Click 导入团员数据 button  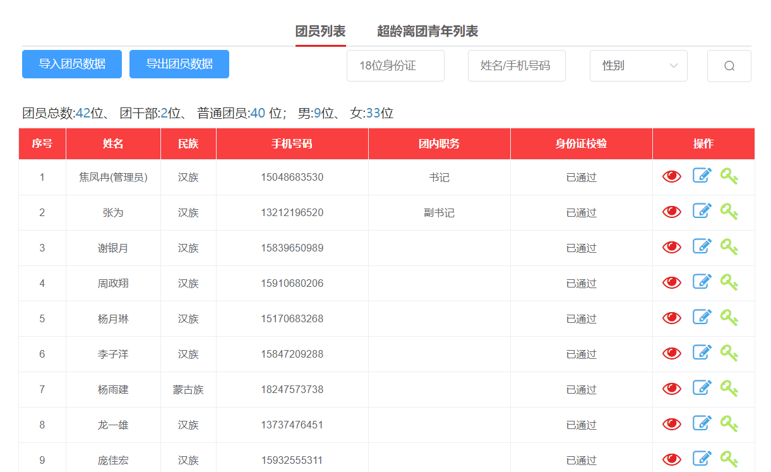tap(72, 64)
